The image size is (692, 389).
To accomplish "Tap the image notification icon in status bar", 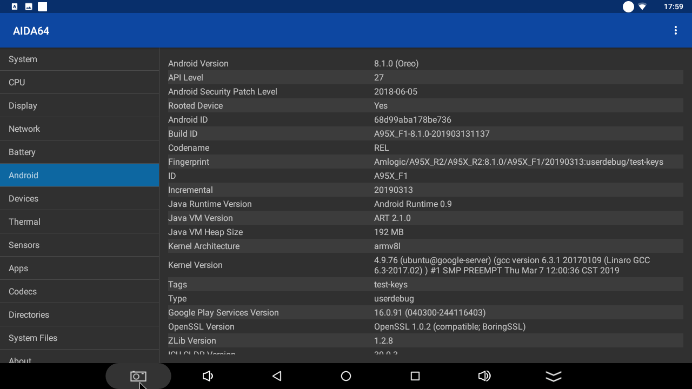I will [29, 6].
